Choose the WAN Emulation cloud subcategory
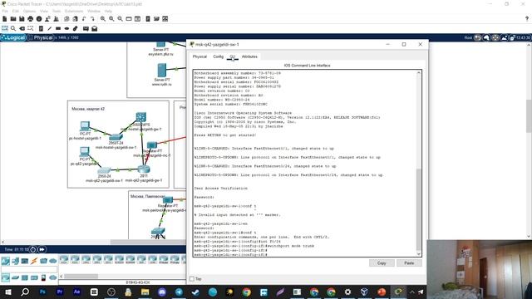532x299 pixels. [53, 277]
